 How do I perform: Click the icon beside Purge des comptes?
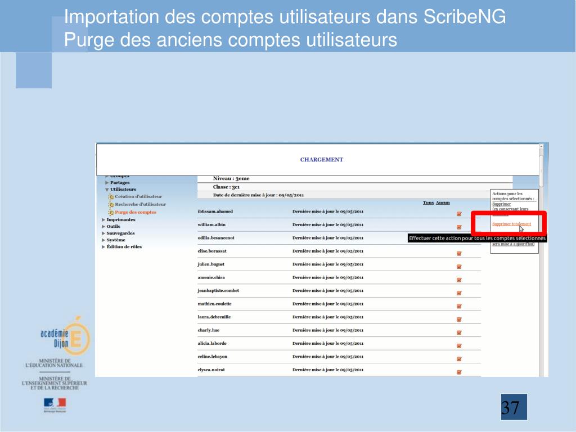(x=111, y=212)
